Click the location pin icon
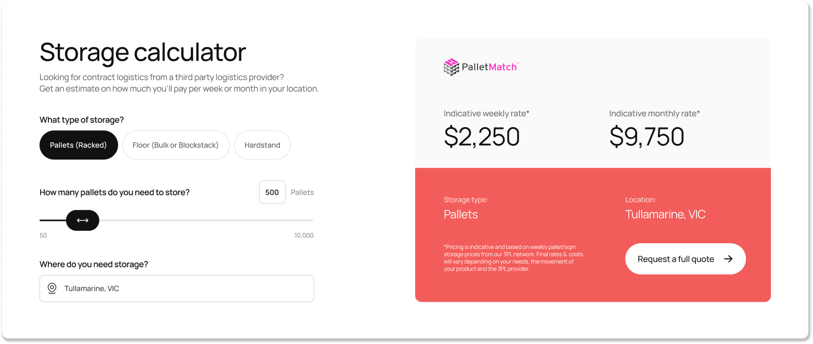Image resolution: width=813 pixels, height=344 pixels. (52, 288)
